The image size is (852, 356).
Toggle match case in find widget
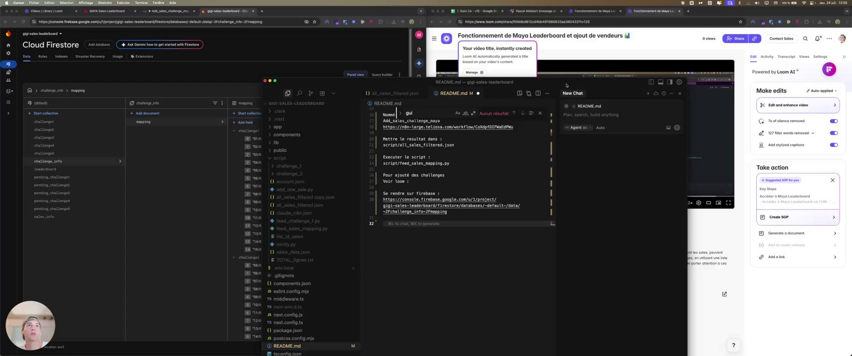point(457,113)
